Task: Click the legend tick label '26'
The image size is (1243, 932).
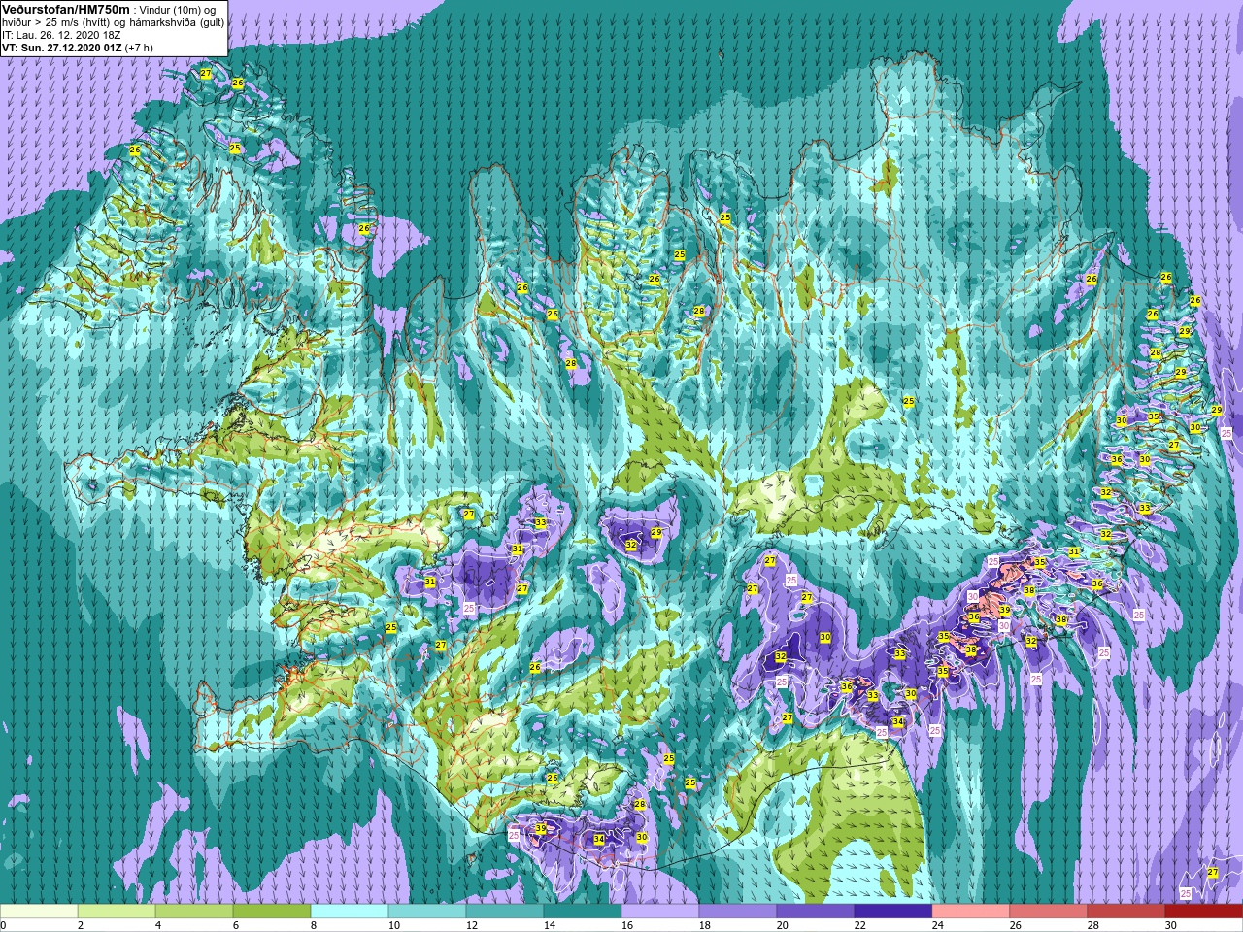Action: click(1016, 925)
